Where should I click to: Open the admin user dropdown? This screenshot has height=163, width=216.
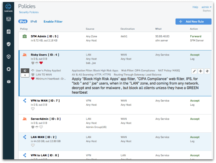click(206, 7)
